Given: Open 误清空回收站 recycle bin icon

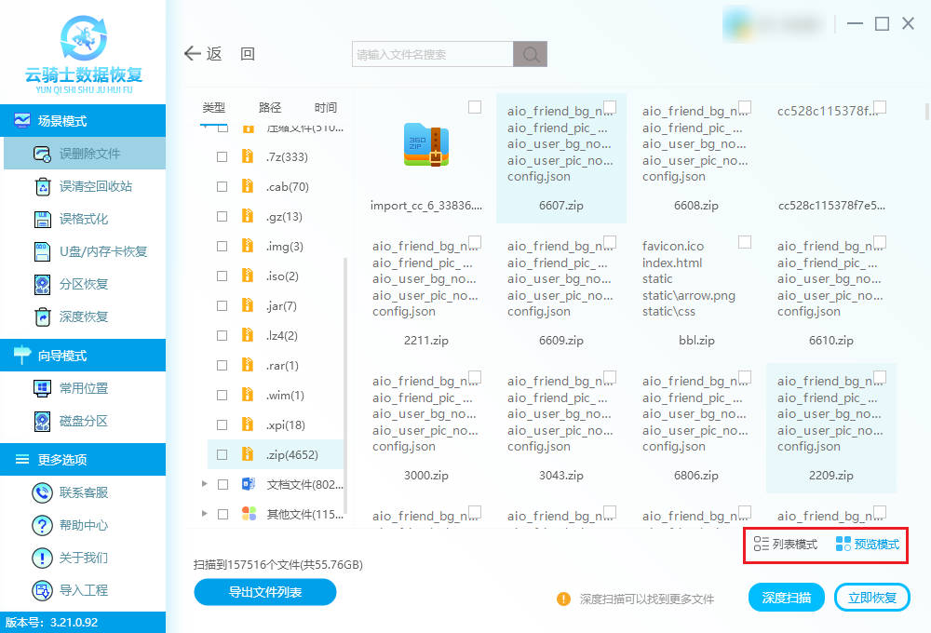Looking at the screenshot, I should click(42, 186).
